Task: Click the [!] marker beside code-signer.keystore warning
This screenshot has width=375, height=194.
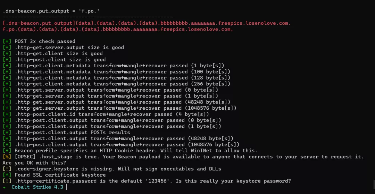Action: pos(7,169)
